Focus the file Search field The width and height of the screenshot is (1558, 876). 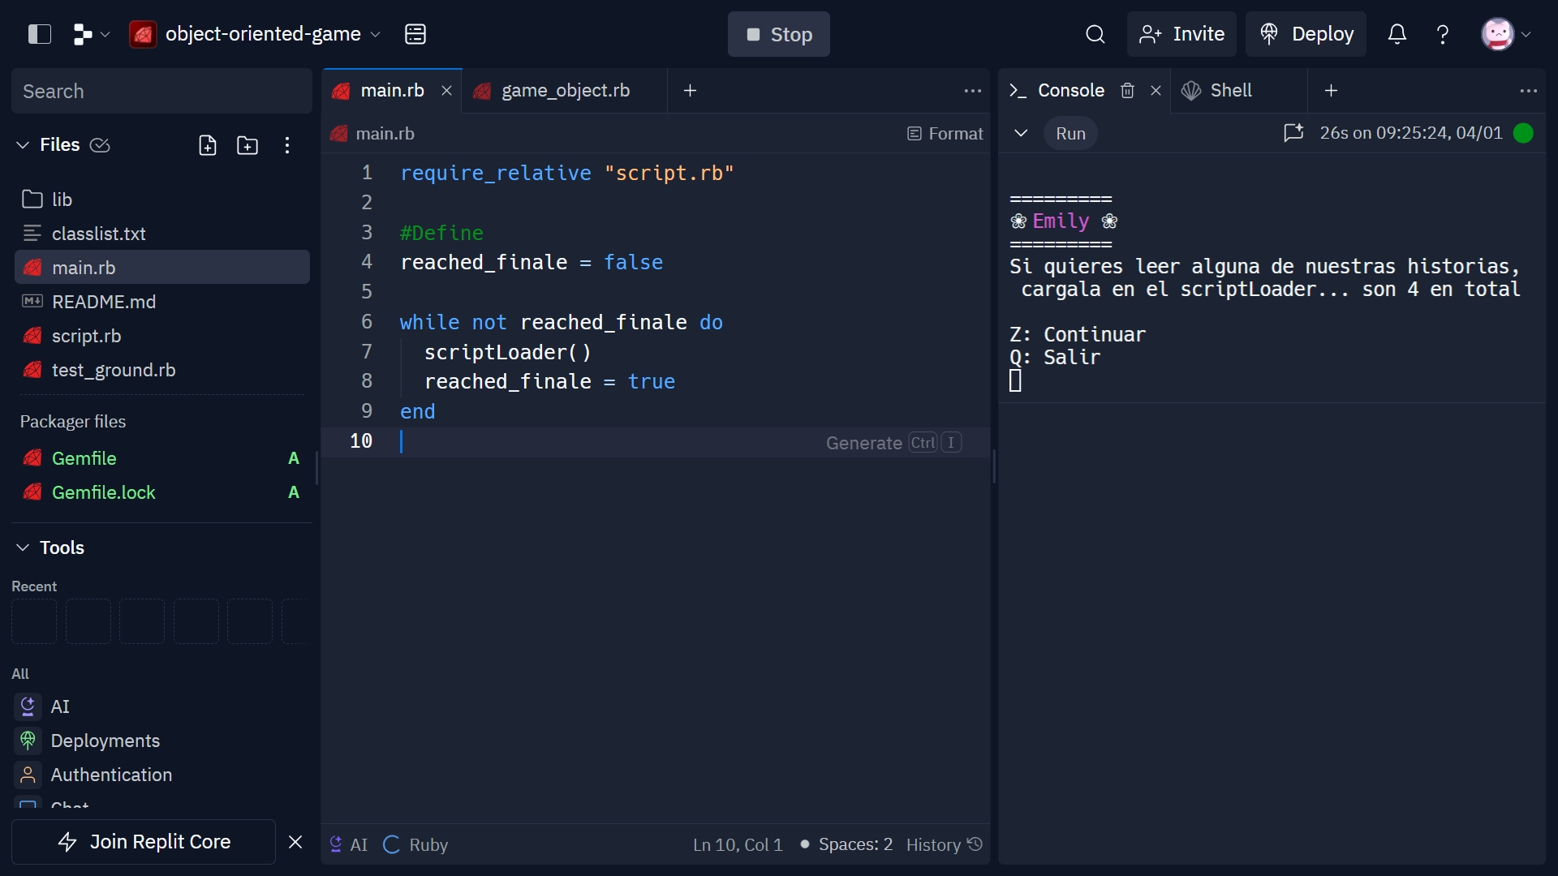pos(161,91)
